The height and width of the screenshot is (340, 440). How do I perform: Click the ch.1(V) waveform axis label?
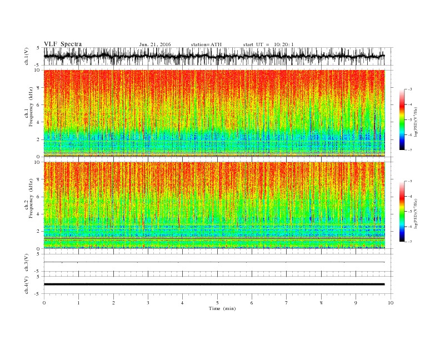pyautogui.click(x=27, y=57)
